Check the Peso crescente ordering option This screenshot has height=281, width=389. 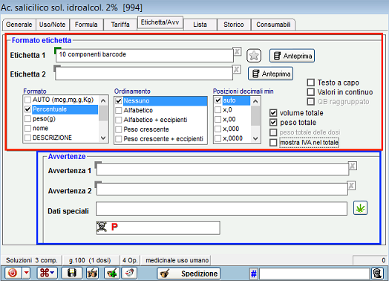[119, 129]
